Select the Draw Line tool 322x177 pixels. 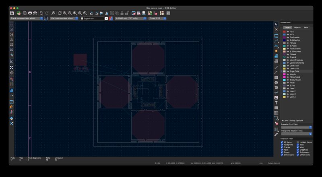(276, 66)
